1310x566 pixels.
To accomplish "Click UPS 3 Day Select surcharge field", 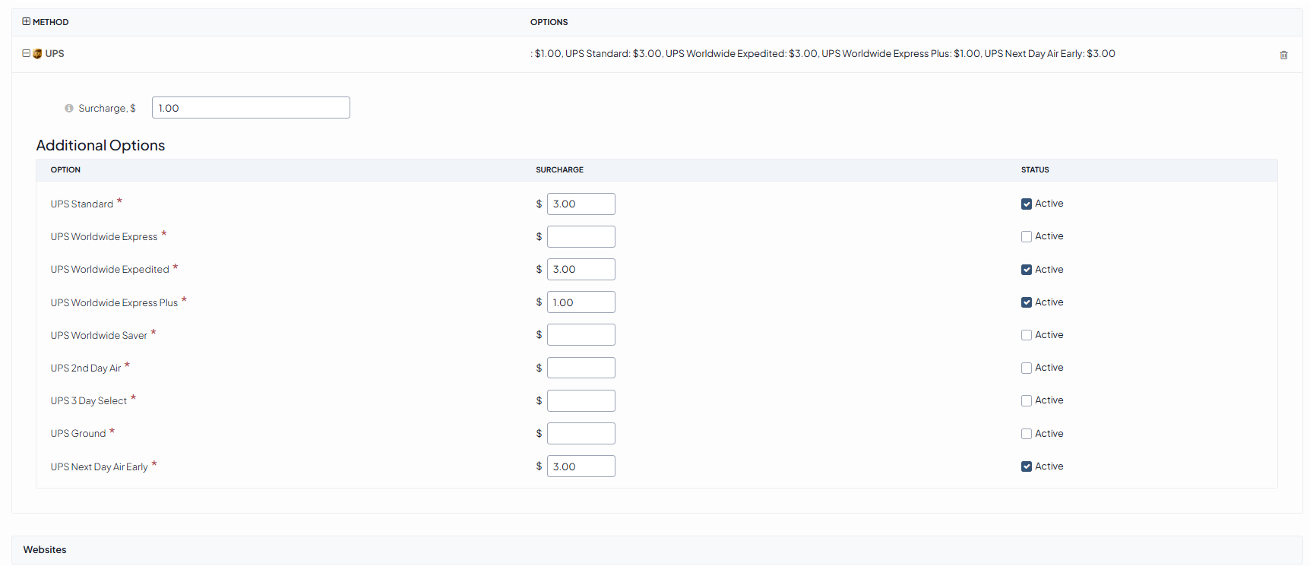I will tap(581, 400).
